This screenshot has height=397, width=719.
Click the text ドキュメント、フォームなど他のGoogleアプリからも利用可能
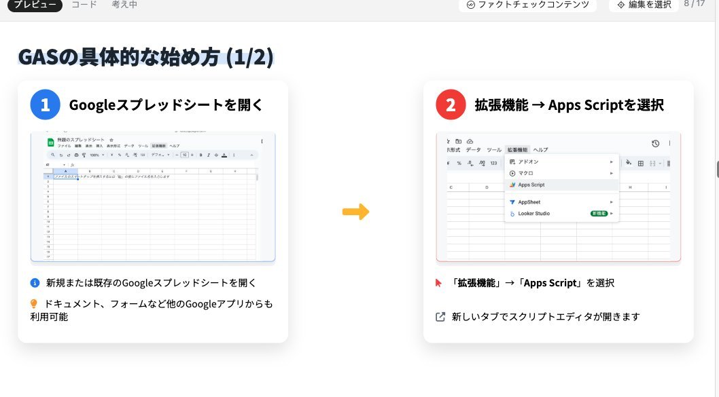click(x=152, y=310)
